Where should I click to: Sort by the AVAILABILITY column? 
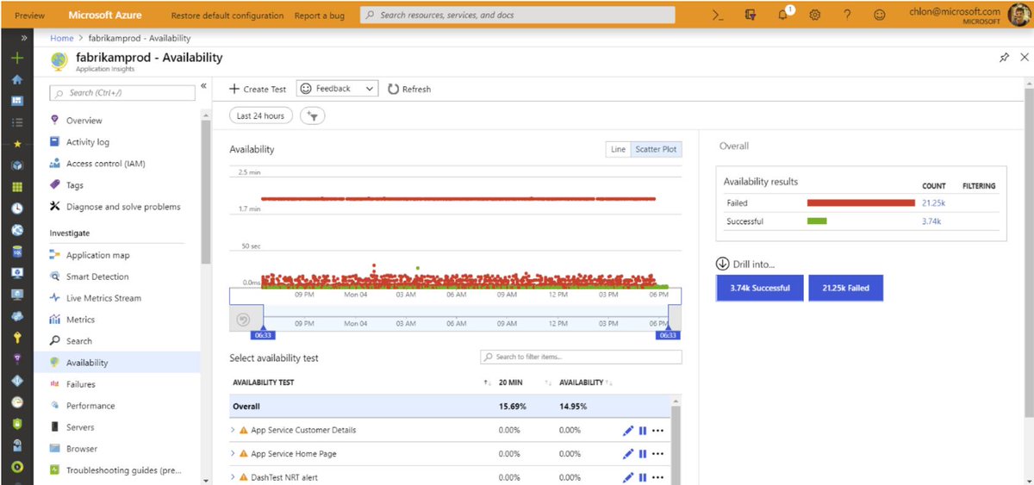[x=582, y=382]
